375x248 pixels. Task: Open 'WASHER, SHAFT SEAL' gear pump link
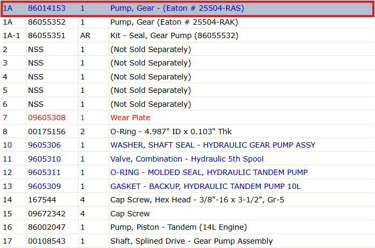pyautogui.click(x=213, y=145)
